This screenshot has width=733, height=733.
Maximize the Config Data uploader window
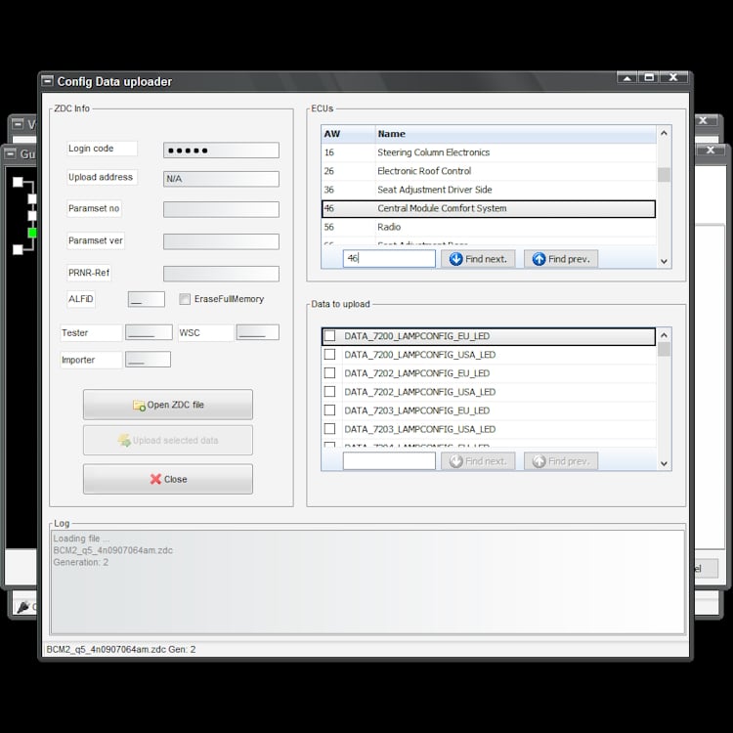click(649, 78)
